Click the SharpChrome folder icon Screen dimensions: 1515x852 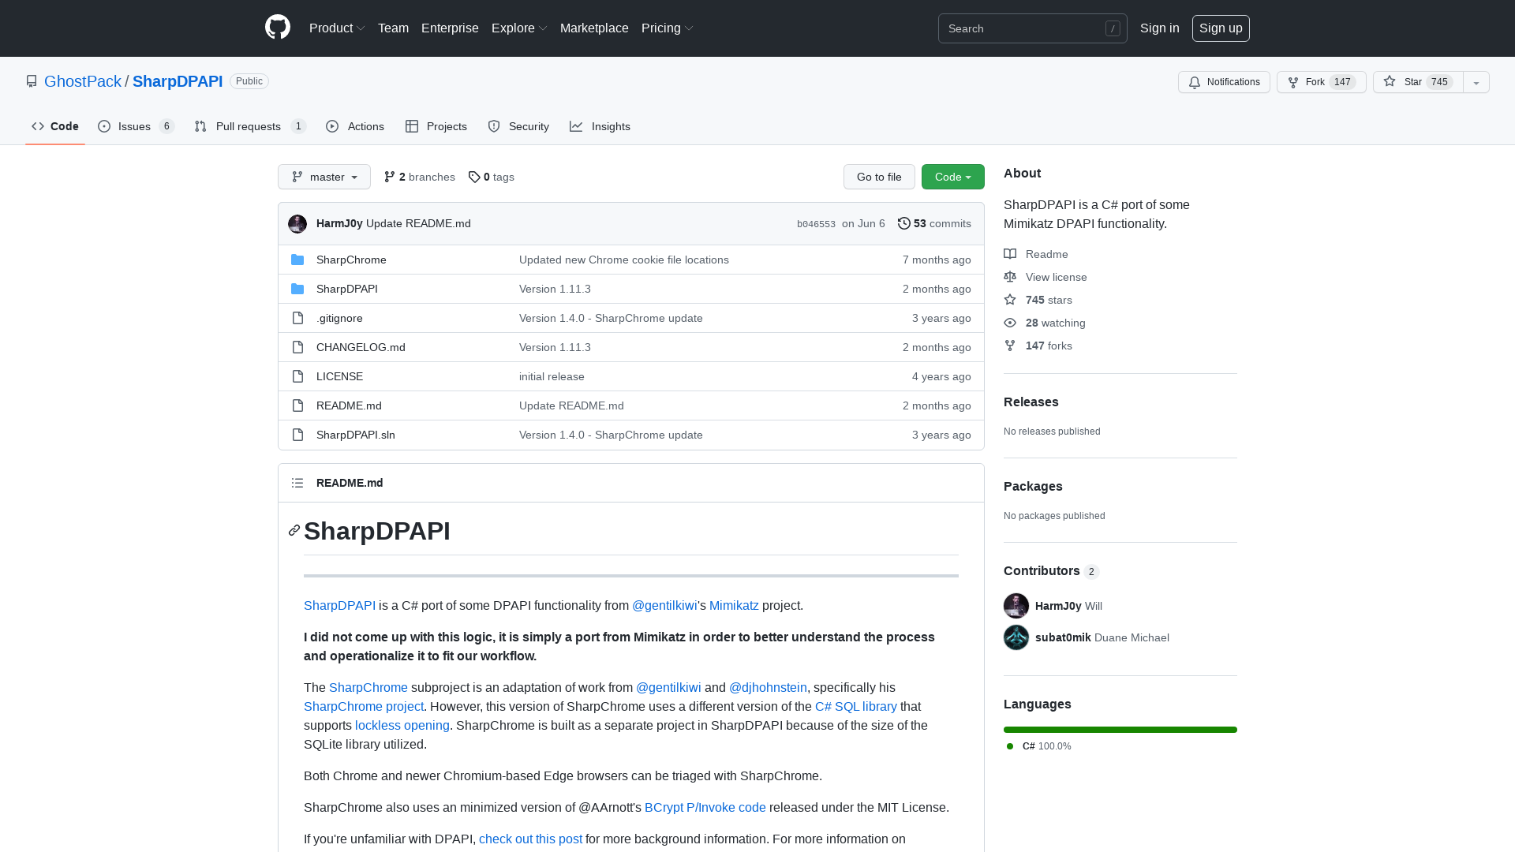297,260
